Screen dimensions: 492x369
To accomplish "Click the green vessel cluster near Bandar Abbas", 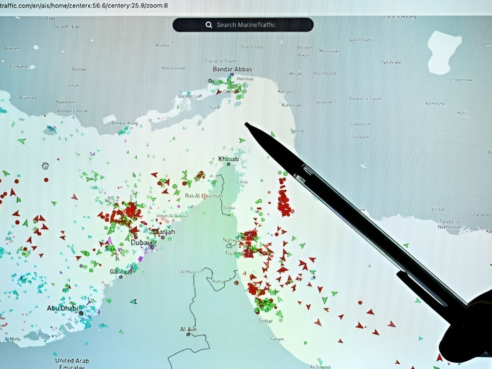I will 237,89.
